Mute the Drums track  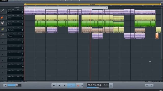point(13,22)
